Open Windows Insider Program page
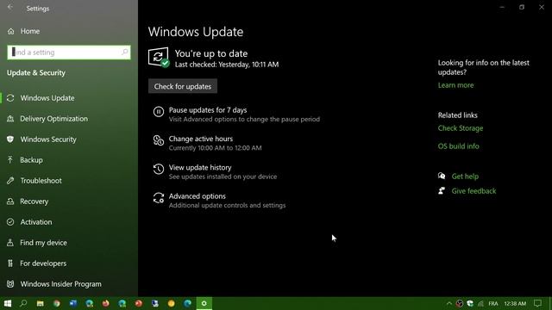This screenshot has height=310, width=552. (60, 284)
